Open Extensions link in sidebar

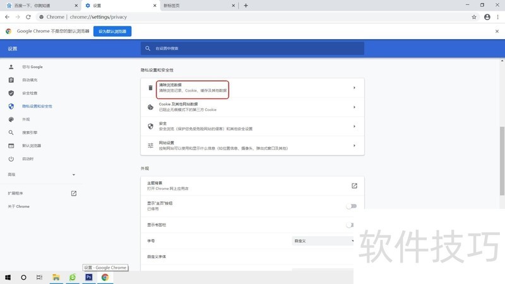pos(15,193)
